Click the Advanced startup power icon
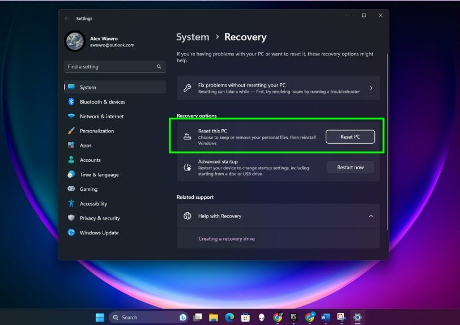This screenshot has height=325, width=460. pyautogui.click(x=188, y=168)
